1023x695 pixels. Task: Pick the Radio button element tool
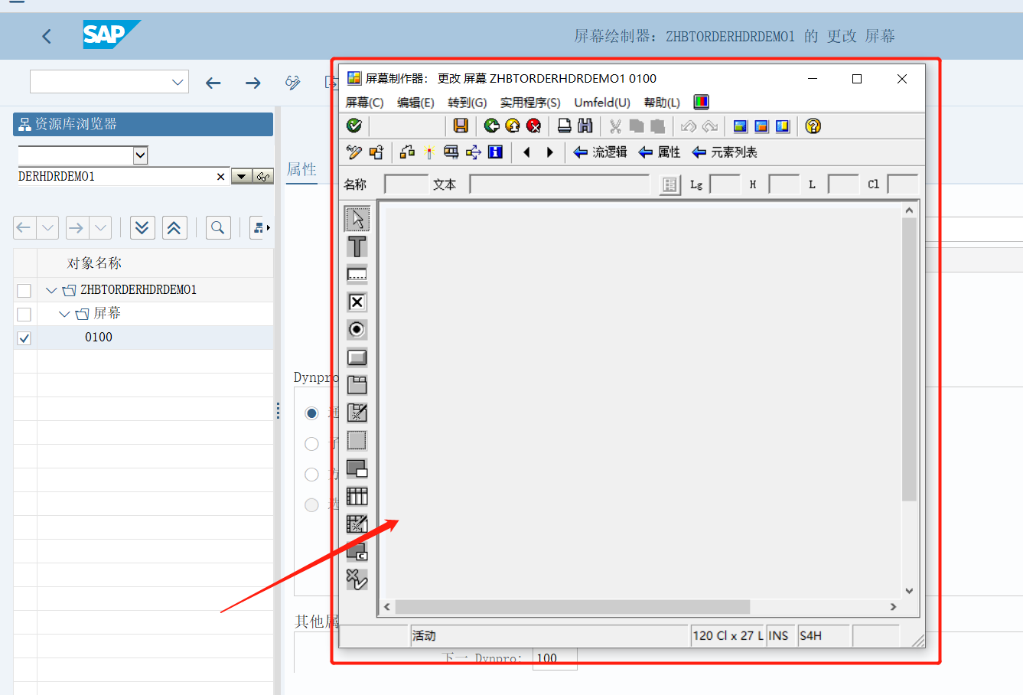(x=357, y=329)
